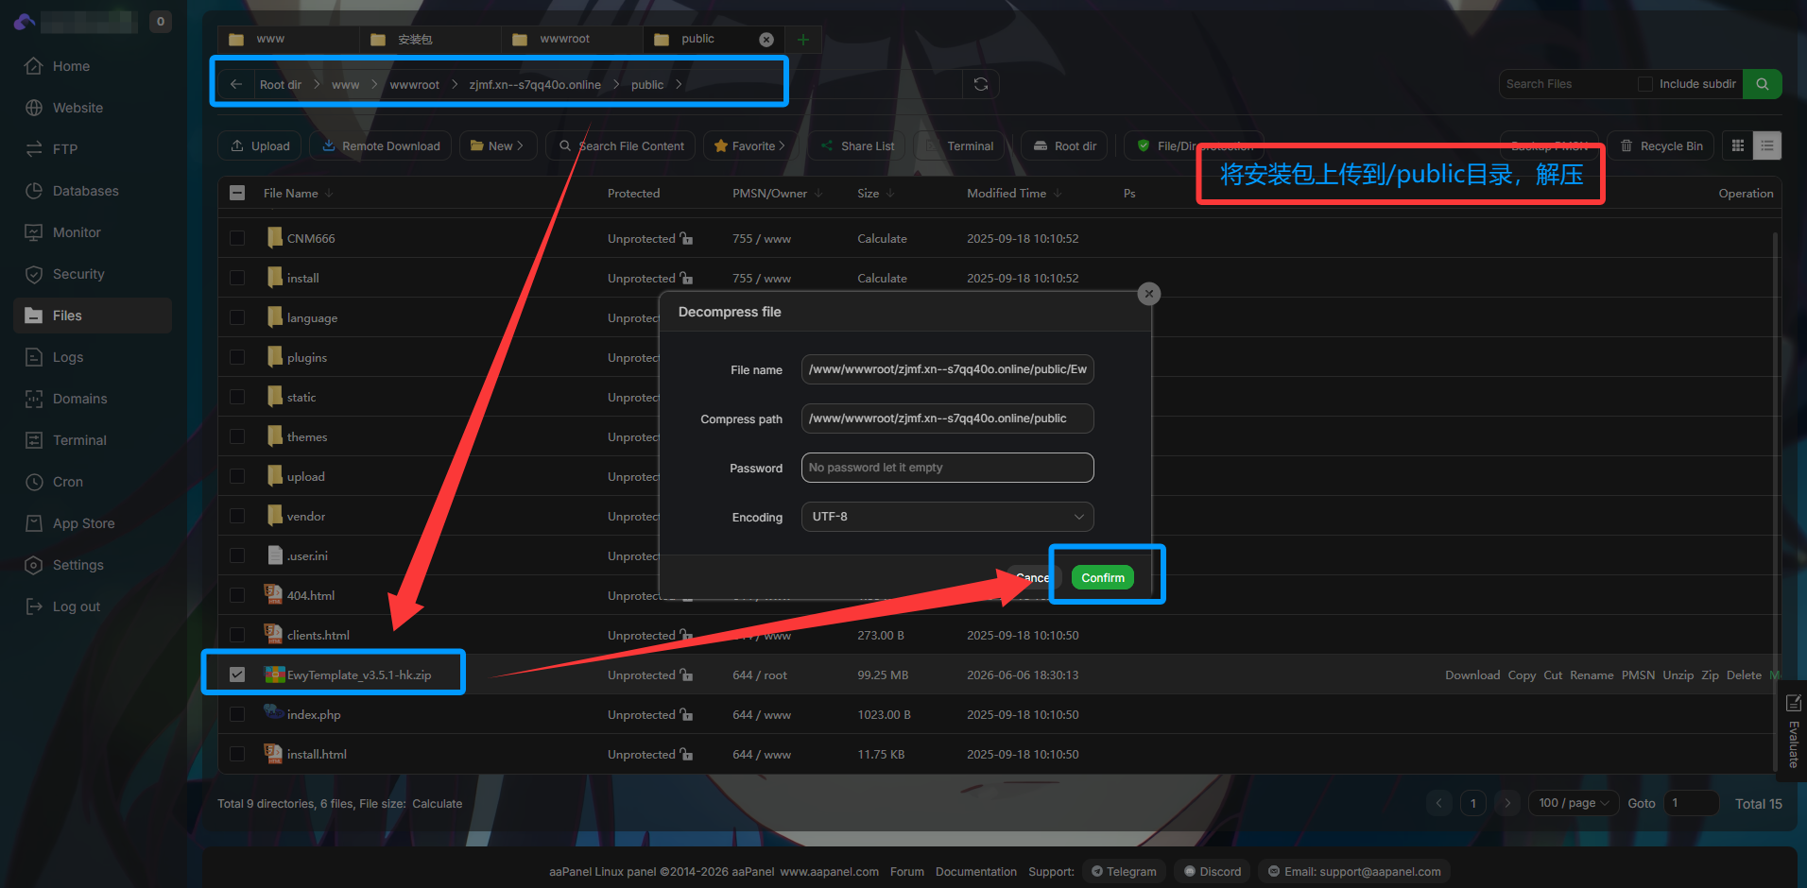1807x888 pixels.
Task: Sort by Size column
Action: [875, 193]
